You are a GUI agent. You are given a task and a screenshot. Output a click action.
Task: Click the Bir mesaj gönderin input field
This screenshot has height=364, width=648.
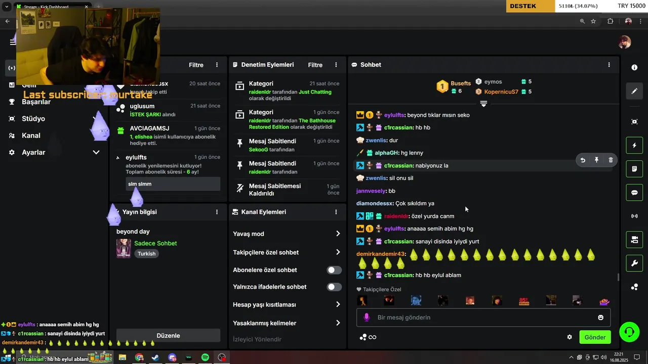pos(483,317)
